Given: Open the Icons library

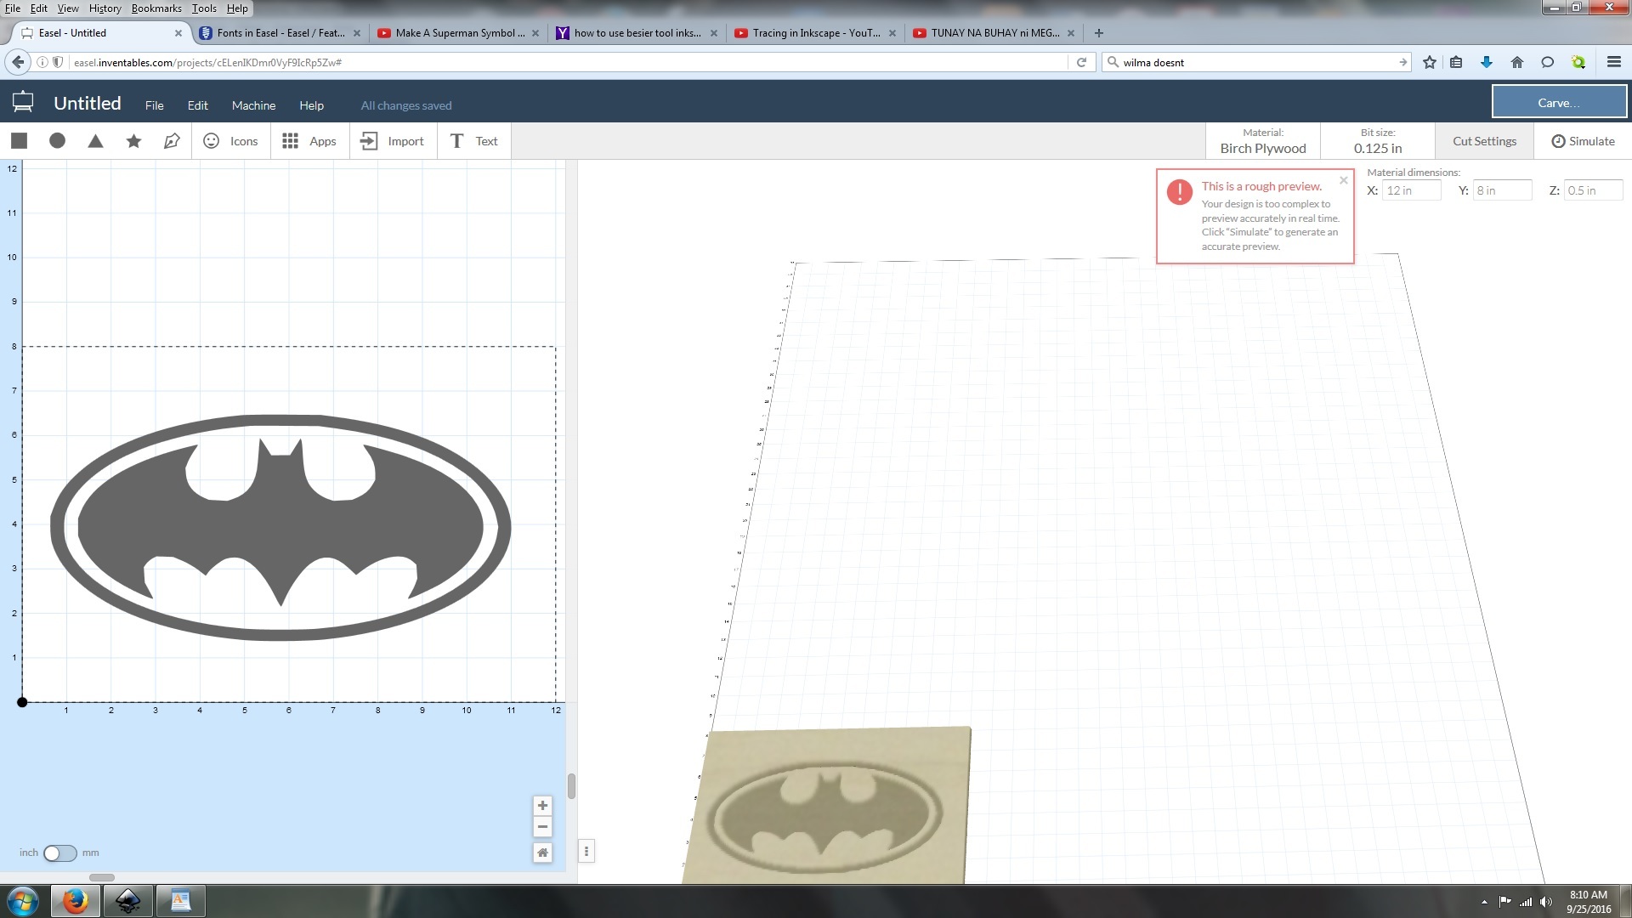Looking at the screenshot, I should (230, 141).
